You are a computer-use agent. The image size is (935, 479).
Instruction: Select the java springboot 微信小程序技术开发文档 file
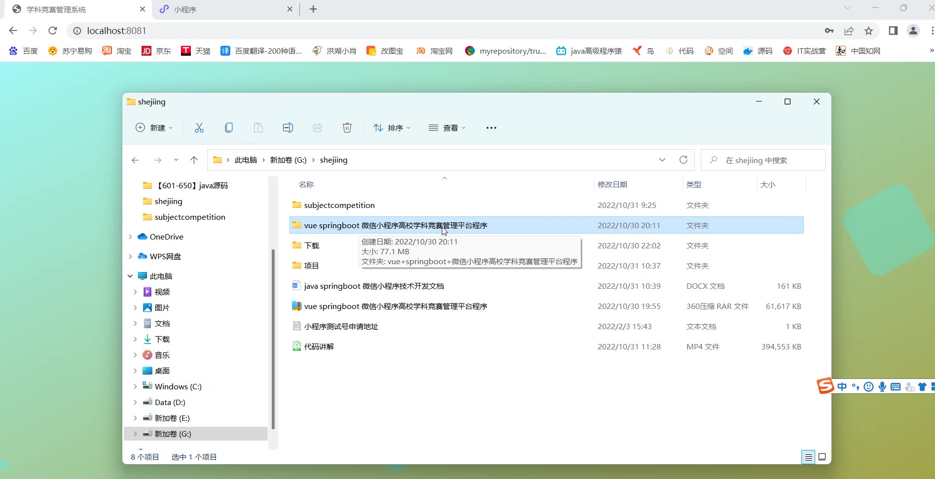[x=546, y=286]
